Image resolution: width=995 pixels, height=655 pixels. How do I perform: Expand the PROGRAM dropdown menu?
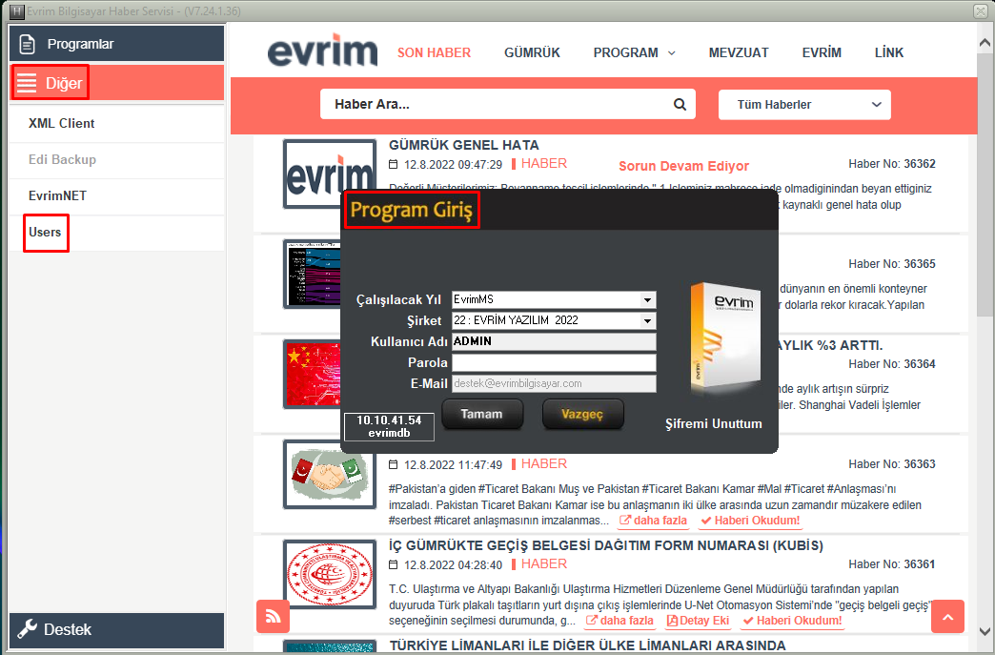(x=634, y=52)
